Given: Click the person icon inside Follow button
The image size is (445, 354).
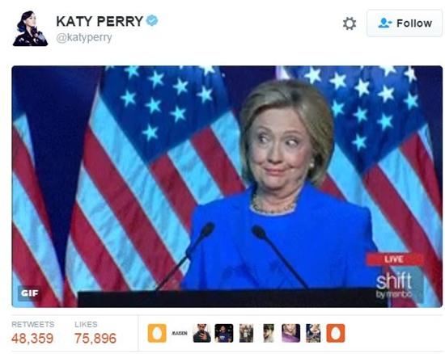Looking at the screenshot, I should [385, 23].
